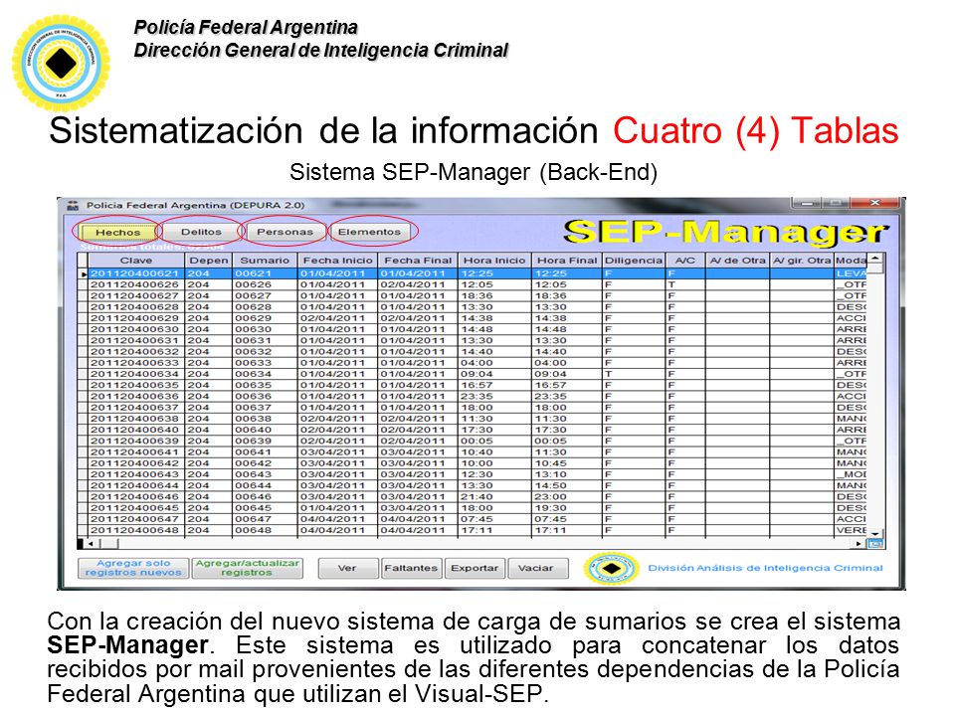Click emblem icon beside División Análisis text
The width and height of the screenshot is (955, 716).
point(611,568)
